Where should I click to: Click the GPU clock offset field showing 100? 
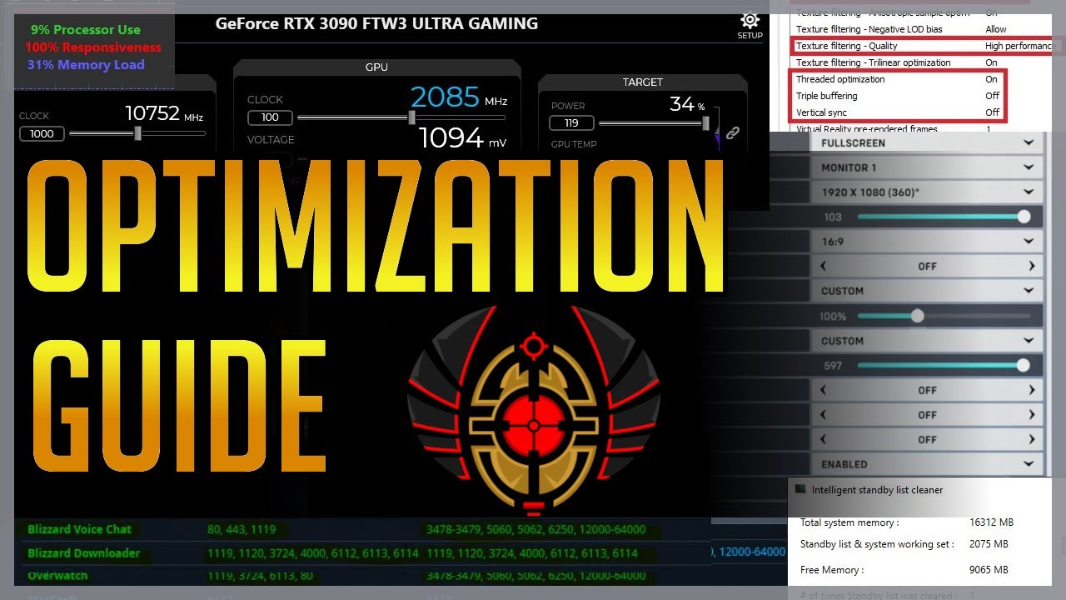click(270, 117)
